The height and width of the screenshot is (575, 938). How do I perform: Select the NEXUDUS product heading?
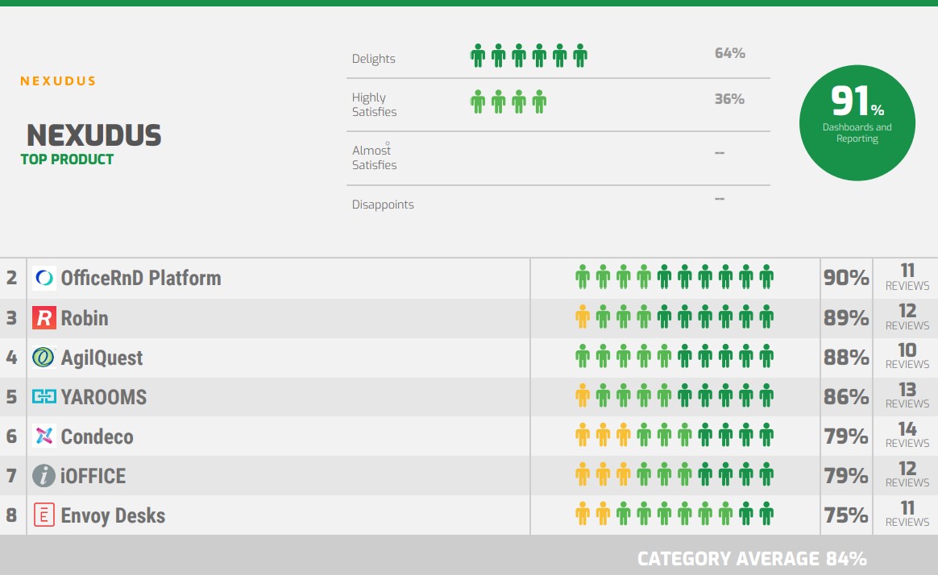[94, 135]
